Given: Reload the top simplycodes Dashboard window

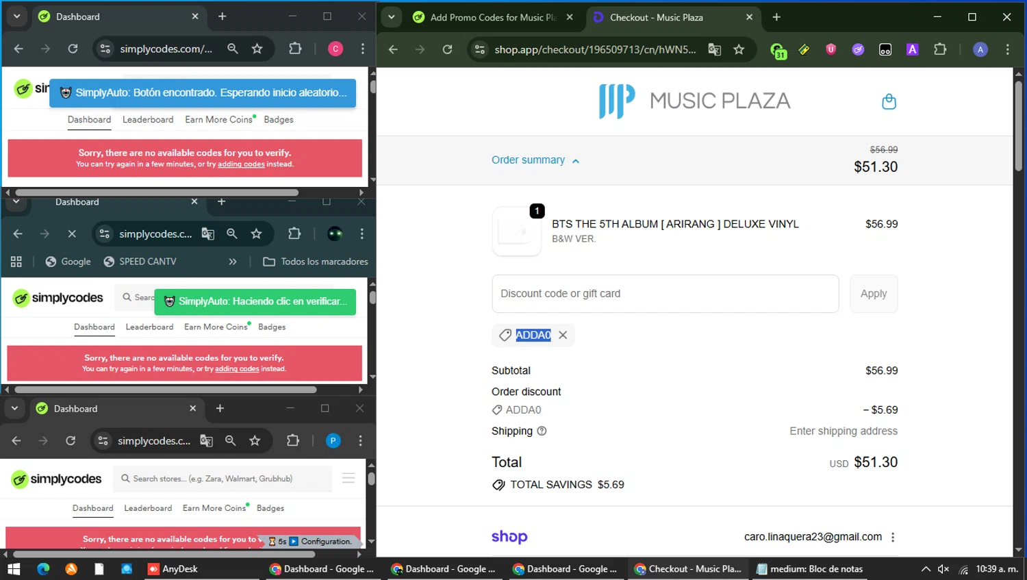Looking at the screenshot, I should (73, 49).
